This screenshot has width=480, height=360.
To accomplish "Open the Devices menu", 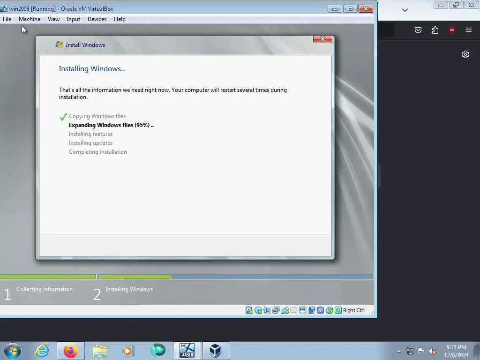I will click(97, 19).
